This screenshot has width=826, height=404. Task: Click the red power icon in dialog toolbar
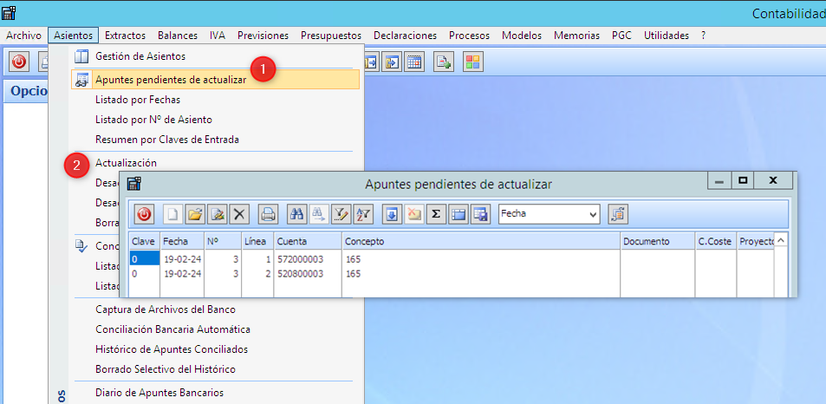[x=145, y=213]
